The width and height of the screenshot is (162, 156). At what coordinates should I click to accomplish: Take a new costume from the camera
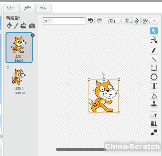pos(32,26)
